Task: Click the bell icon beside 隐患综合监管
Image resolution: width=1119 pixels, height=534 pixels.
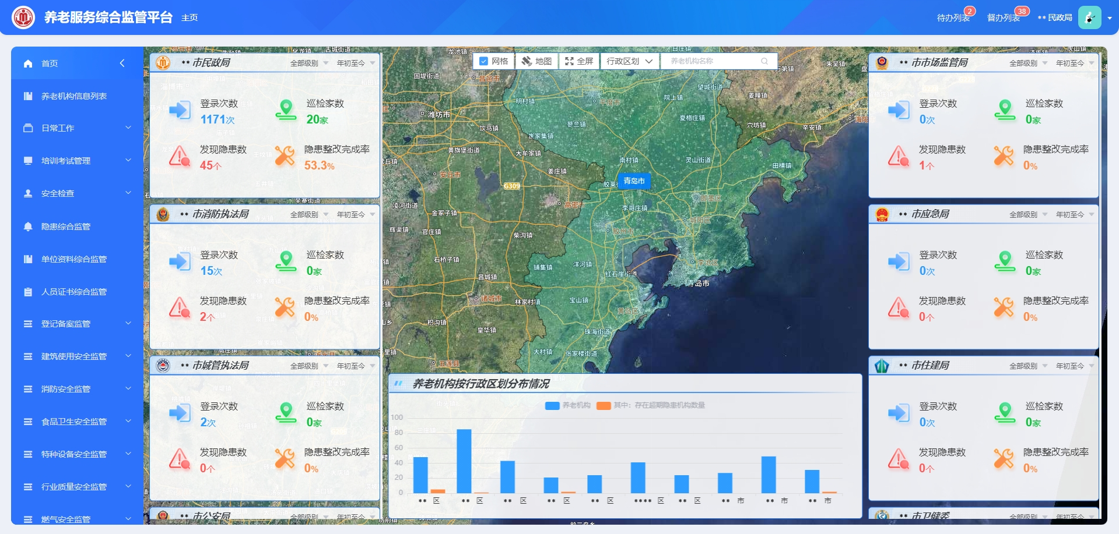Action: (28, 227)
